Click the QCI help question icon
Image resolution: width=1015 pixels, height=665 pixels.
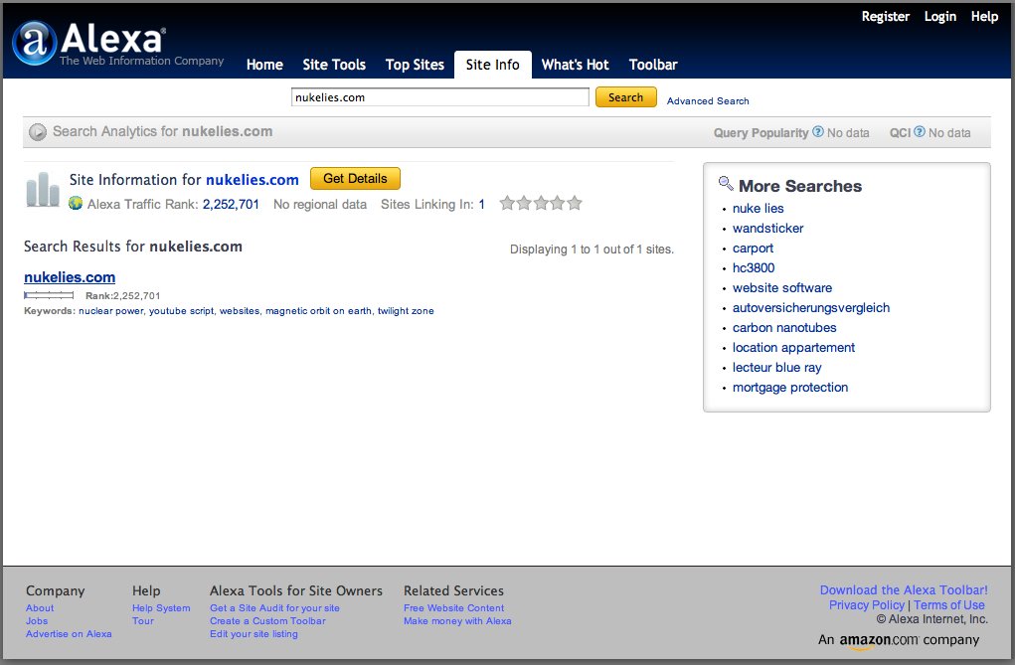point(920,131)
